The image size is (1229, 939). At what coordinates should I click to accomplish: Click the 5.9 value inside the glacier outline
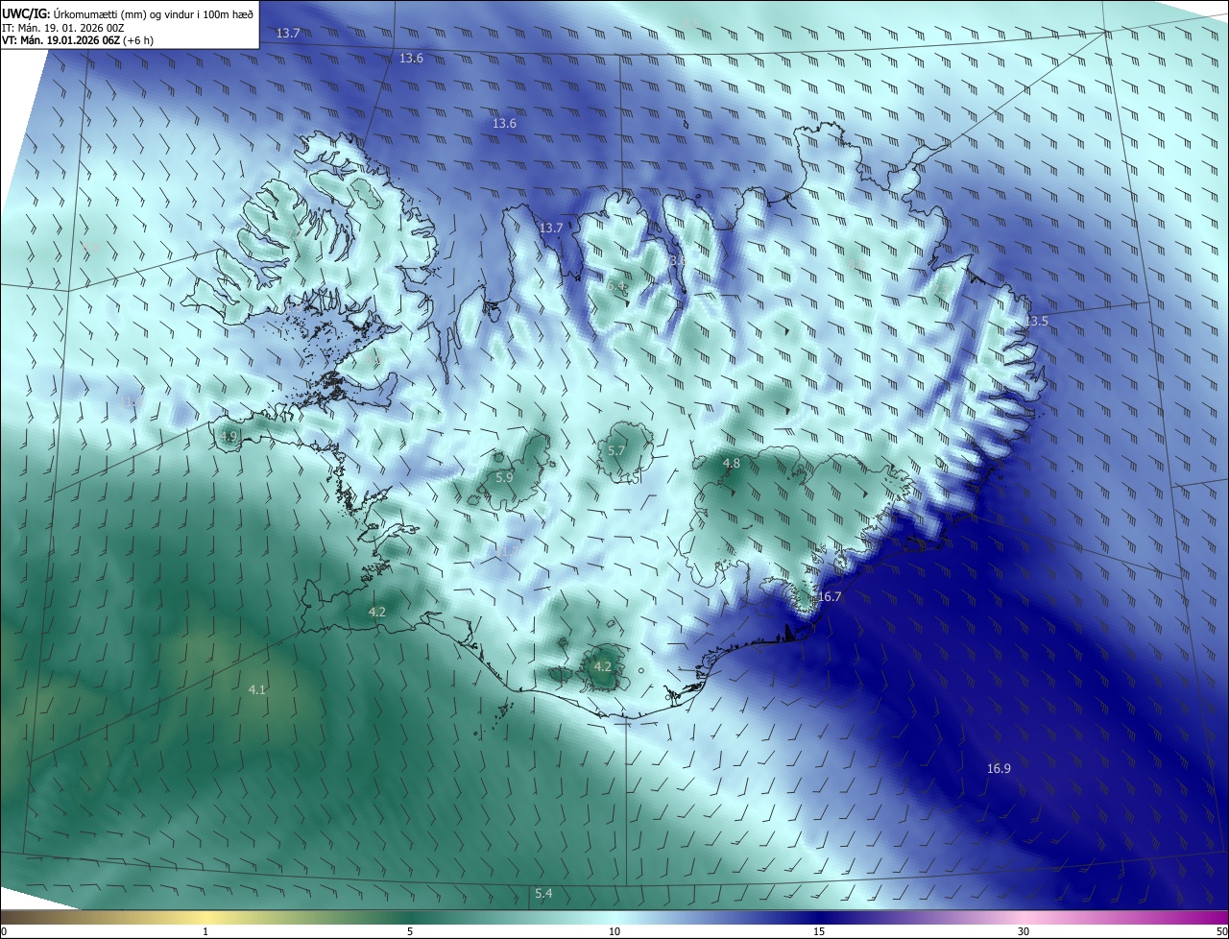(x=504, y=477)
